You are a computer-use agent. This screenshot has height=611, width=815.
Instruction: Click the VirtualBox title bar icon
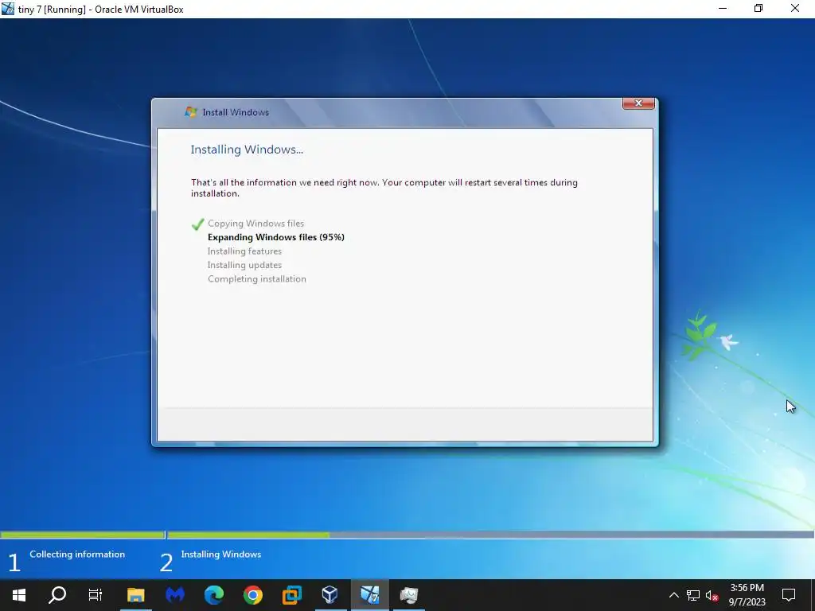tap(8, 9)
